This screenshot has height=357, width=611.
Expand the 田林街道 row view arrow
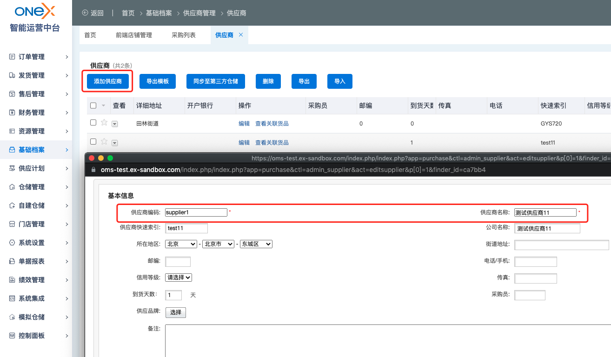[115, 124]
